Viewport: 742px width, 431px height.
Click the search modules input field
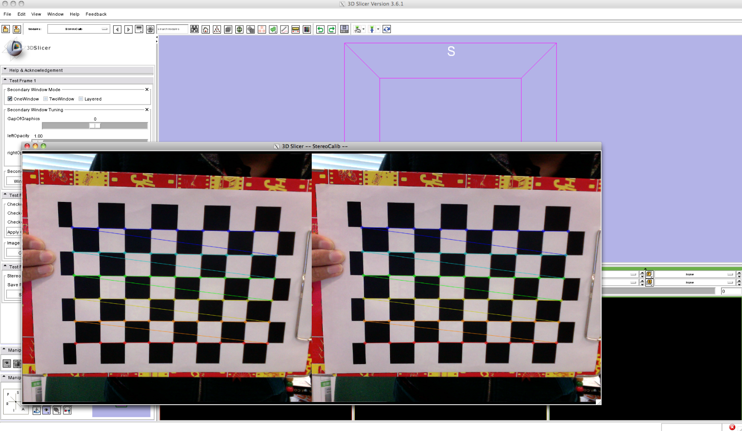172,29
